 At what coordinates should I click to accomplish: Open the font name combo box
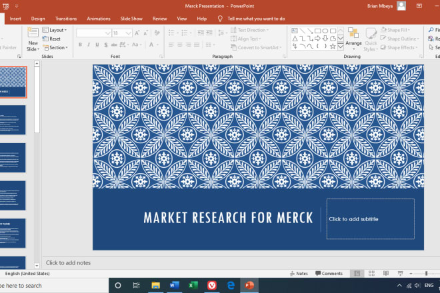93,33
